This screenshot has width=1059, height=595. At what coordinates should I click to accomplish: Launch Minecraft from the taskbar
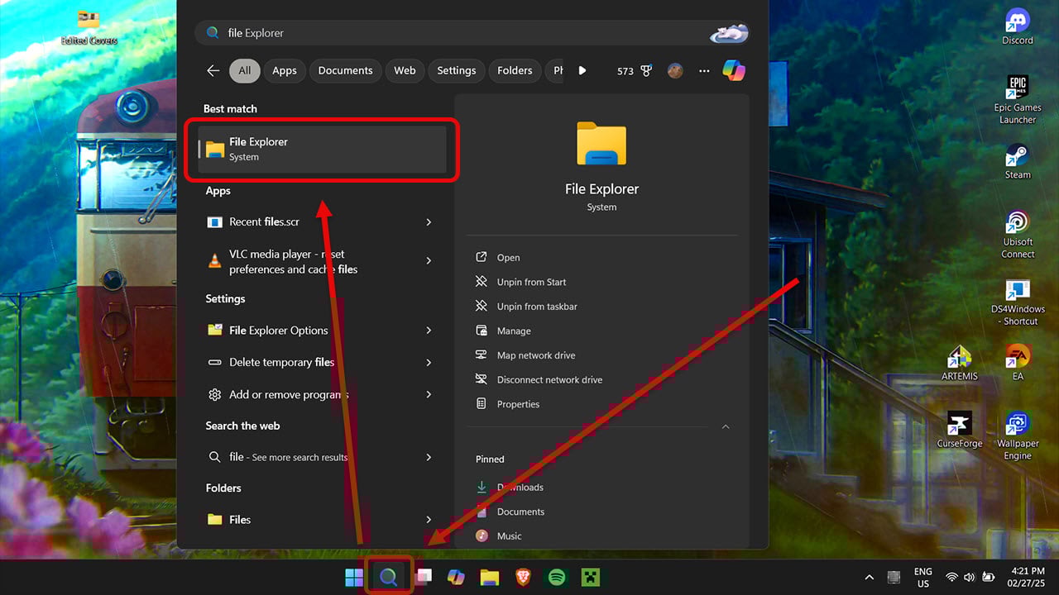(590, 578)
